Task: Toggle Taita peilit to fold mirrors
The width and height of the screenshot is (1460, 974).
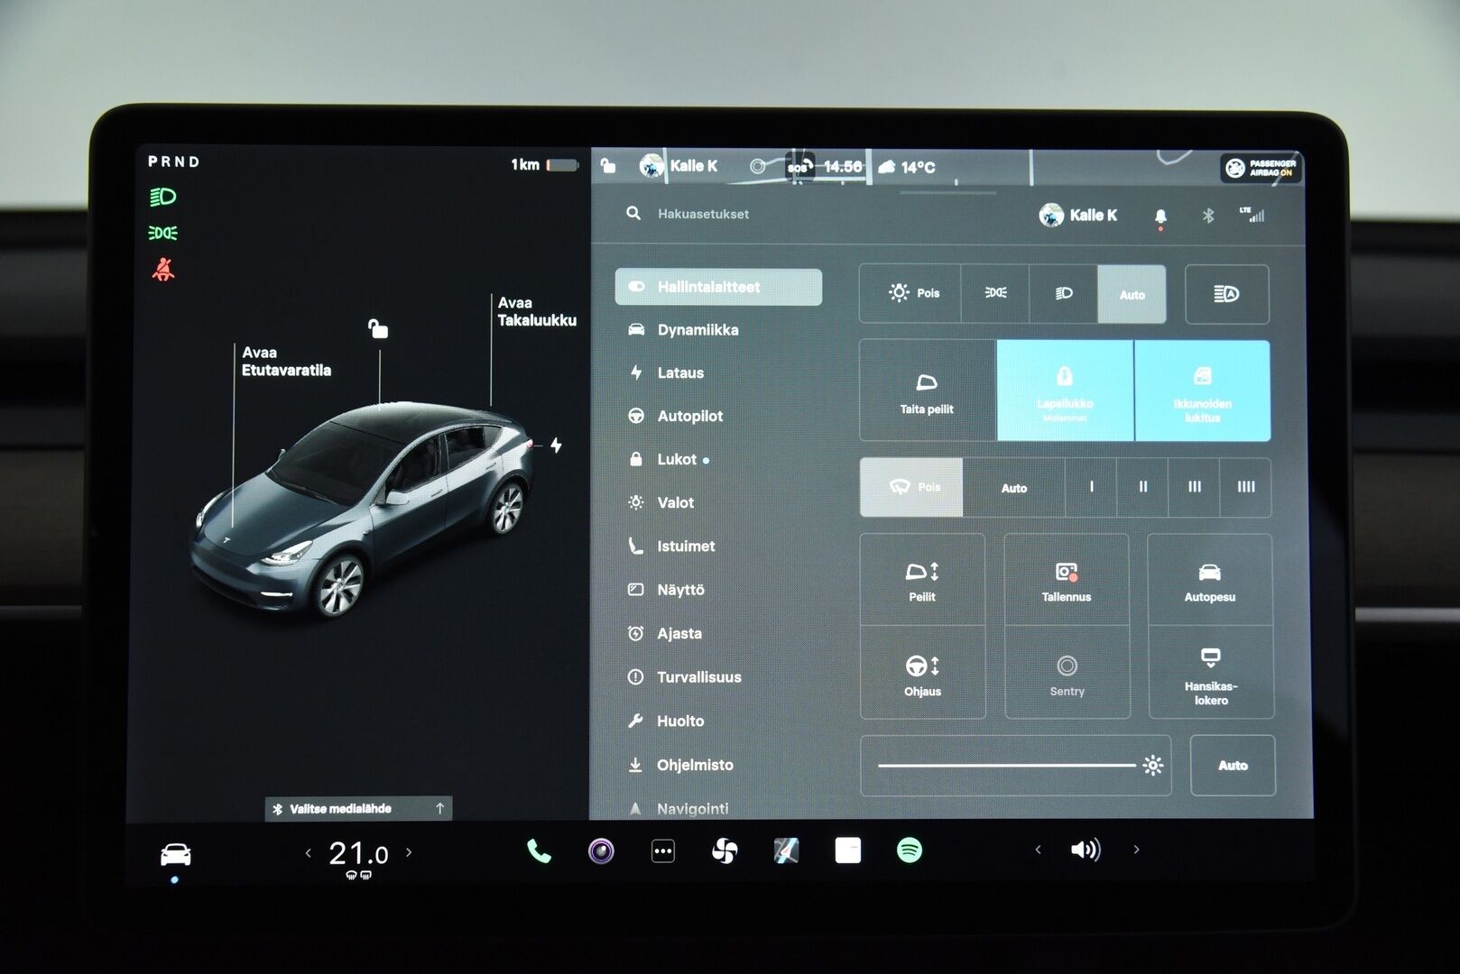Action: pyautogui.click(x=926, y=390)
